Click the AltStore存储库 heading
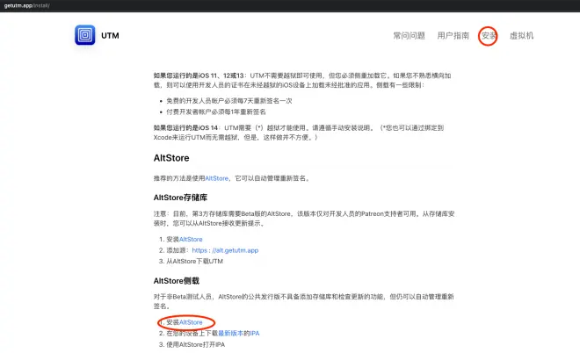 (180, 198)
